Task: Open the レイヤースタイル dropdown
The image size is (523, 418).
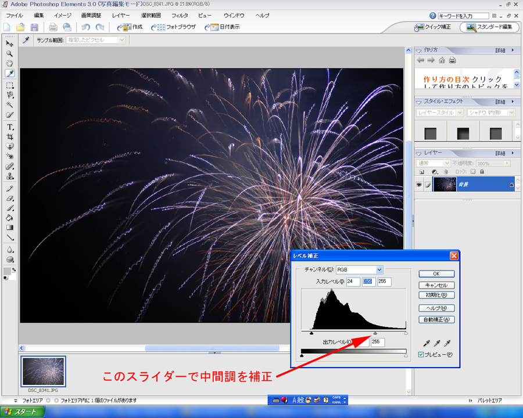Action: click(x=461, y=113)
